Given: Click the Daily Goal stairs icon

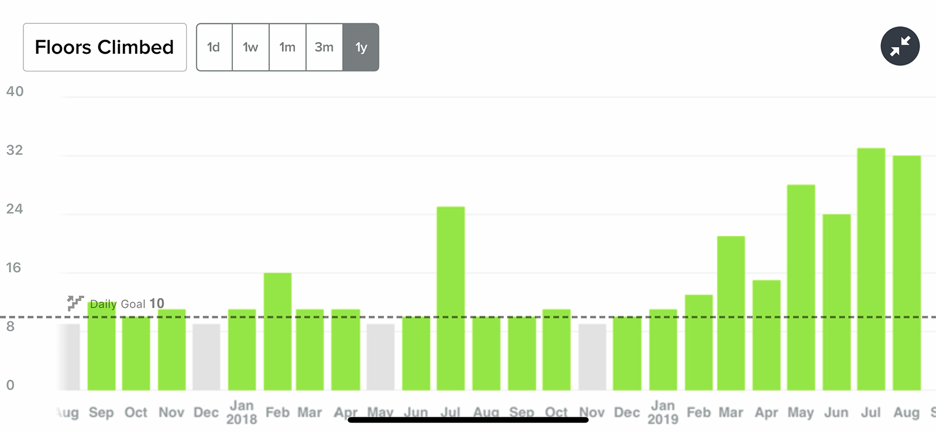Looking at the screenshot, I should tap(75, 302).
